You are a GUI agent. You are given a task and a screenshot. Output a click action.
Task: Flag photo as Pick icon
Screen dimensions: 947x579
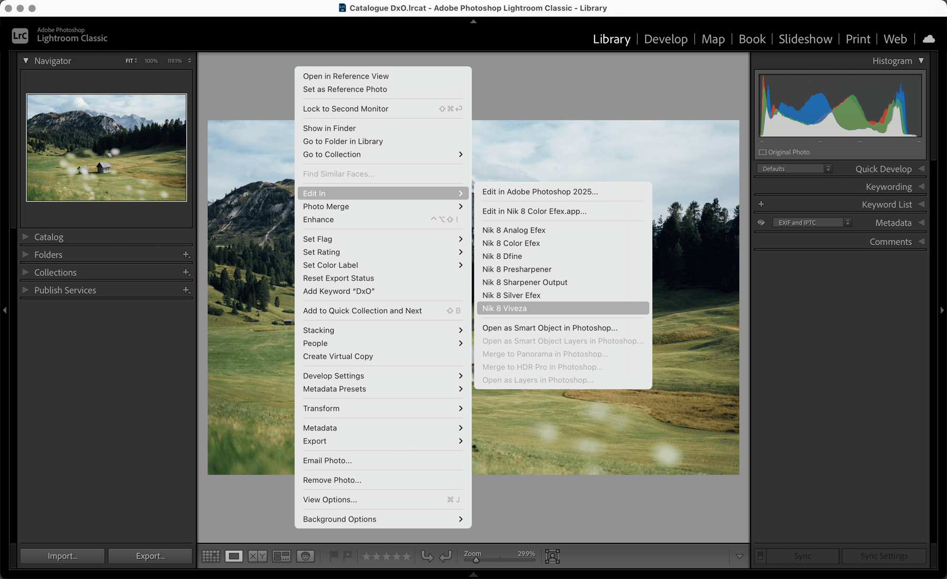point(334,555)
